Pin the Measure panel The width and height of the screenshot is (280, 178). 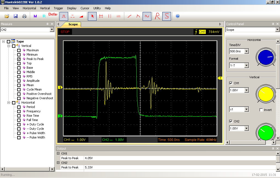(48, 24)
